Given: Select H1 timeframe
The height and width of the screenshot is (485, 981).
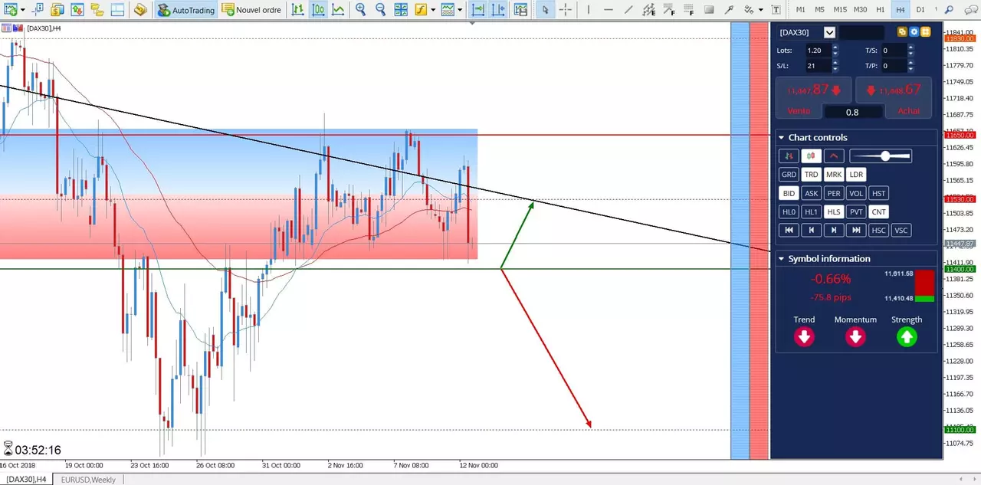Looking at the screenshot, I should (x=881, y=10).
